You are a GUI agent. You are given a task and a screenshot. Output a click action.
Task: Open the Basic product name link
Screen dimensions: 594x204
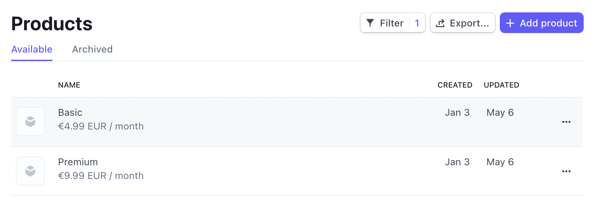(x=70, y=113)
